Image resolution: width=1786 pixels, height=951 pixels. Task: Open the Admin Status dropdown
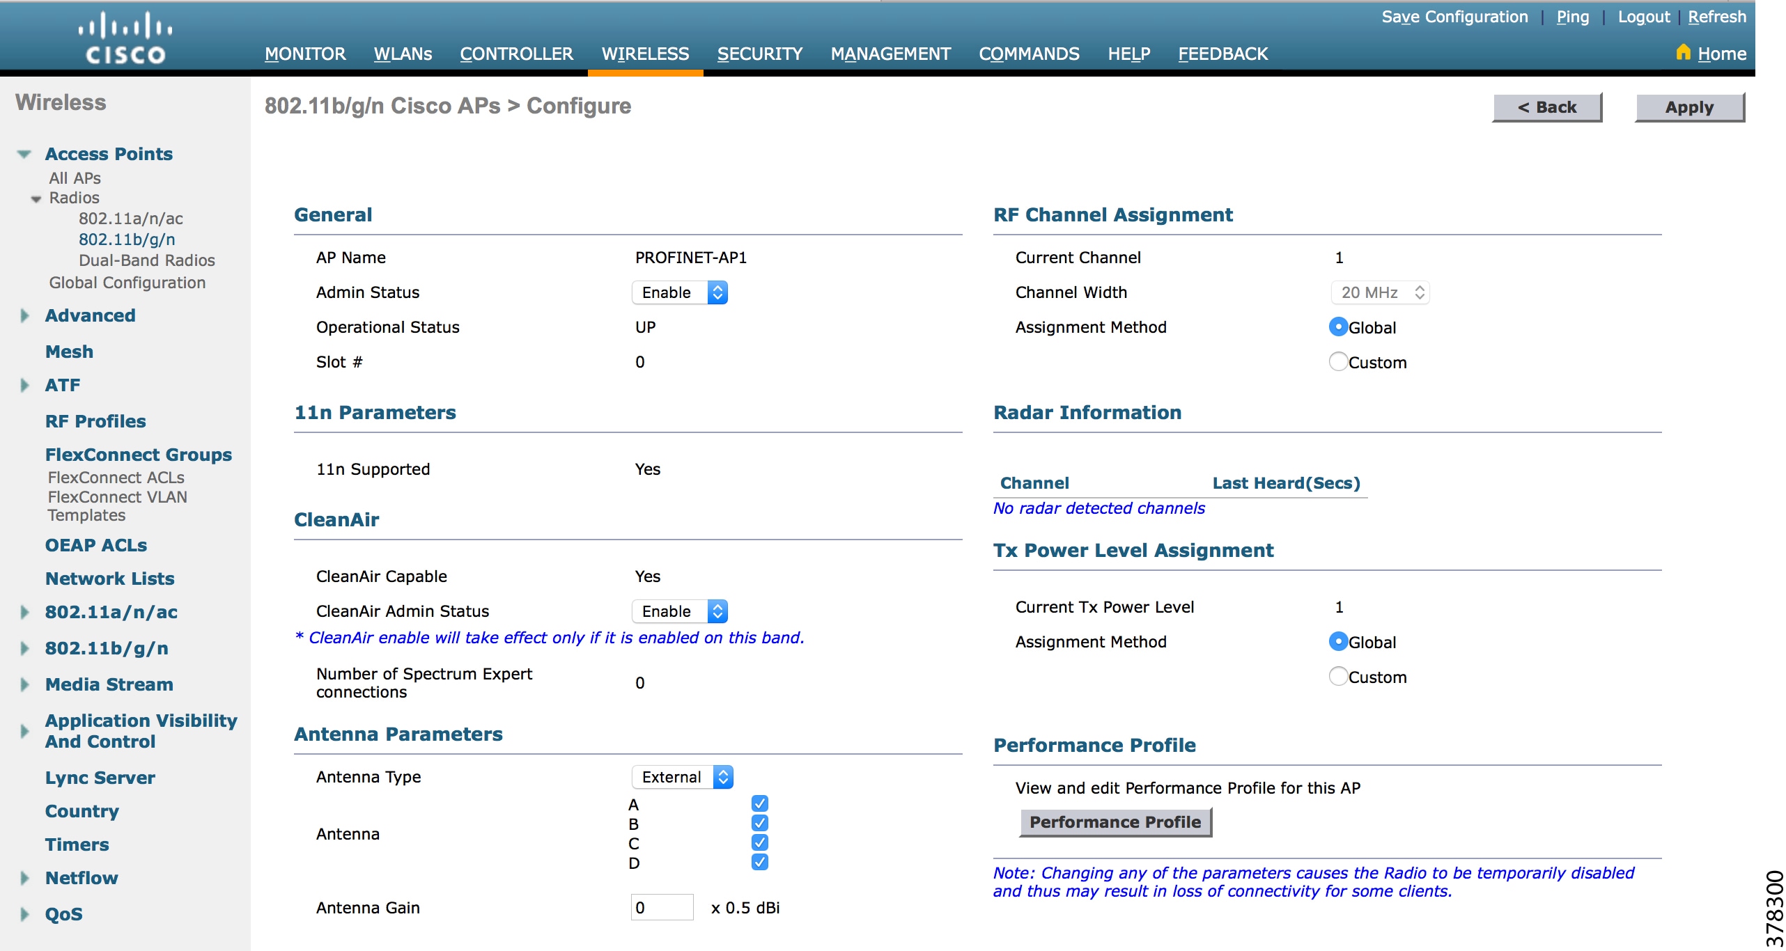pyautogui.click(x=680, y=292)
